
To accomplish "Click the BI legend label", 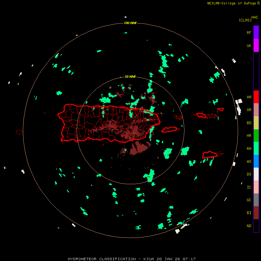I will (x=249, y=213).
